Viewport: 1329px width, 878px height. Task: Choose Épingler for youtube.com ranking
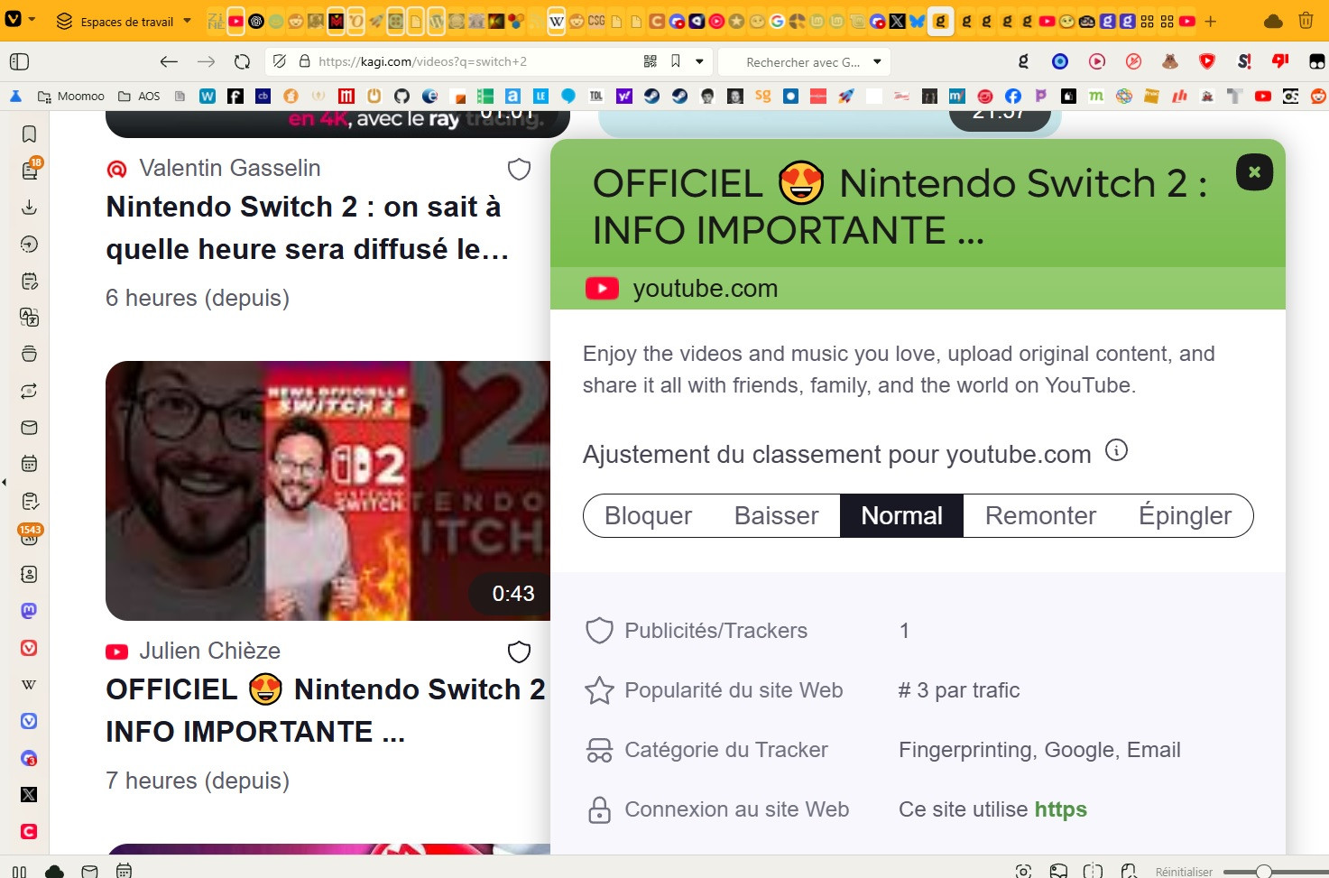[x=1185, y=516]
